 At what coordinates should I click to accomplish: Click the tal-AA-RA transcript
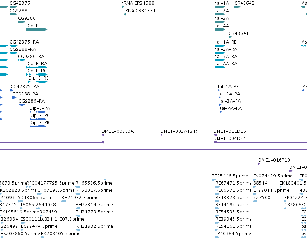point(220,67)
